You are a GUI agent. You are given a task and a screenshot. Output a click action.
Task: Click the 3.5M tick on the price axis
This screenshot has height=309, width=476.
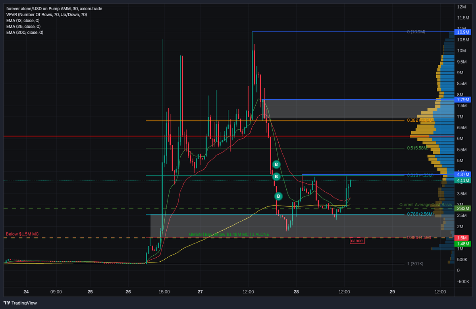coord(462,194)
